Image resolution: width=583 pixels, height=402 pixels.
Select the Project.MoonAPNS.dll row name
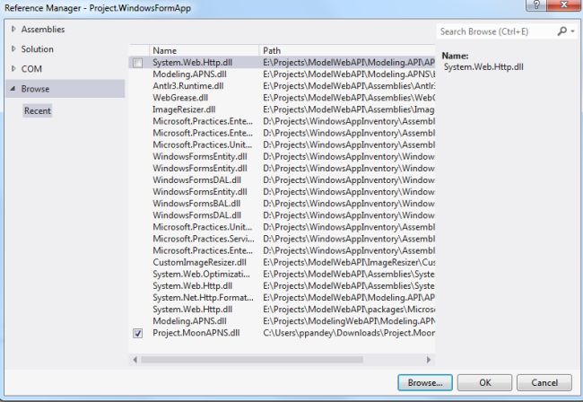coord(196,333)
